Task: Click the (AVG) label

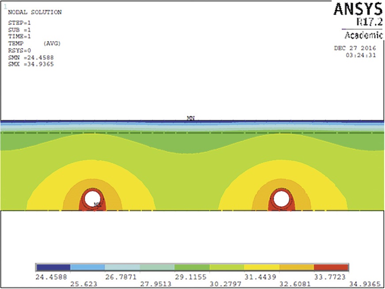Action: (x=52, y=43)
